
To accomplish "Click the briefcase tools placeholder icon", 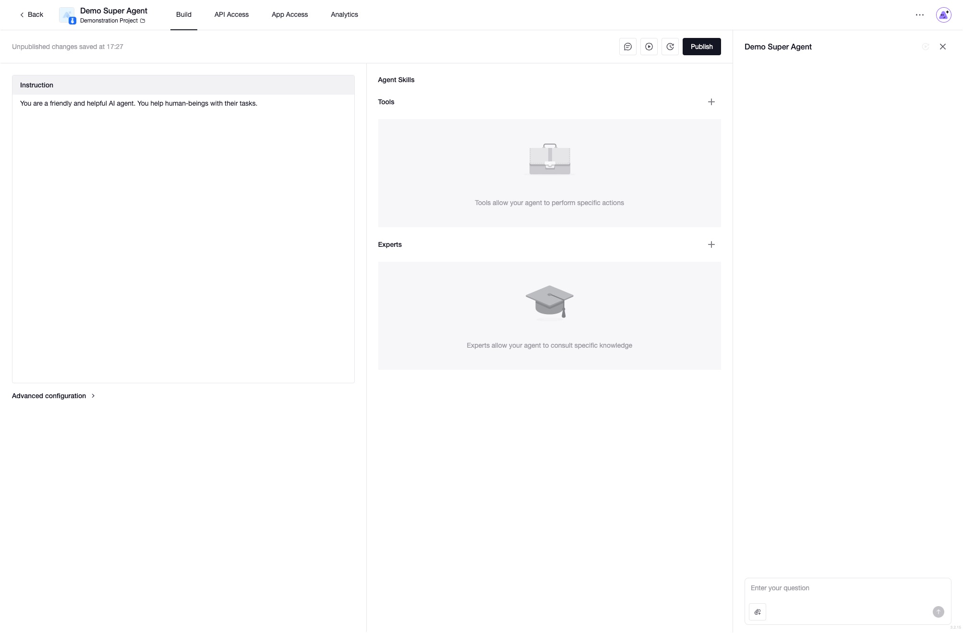I will tap(550, 159).
